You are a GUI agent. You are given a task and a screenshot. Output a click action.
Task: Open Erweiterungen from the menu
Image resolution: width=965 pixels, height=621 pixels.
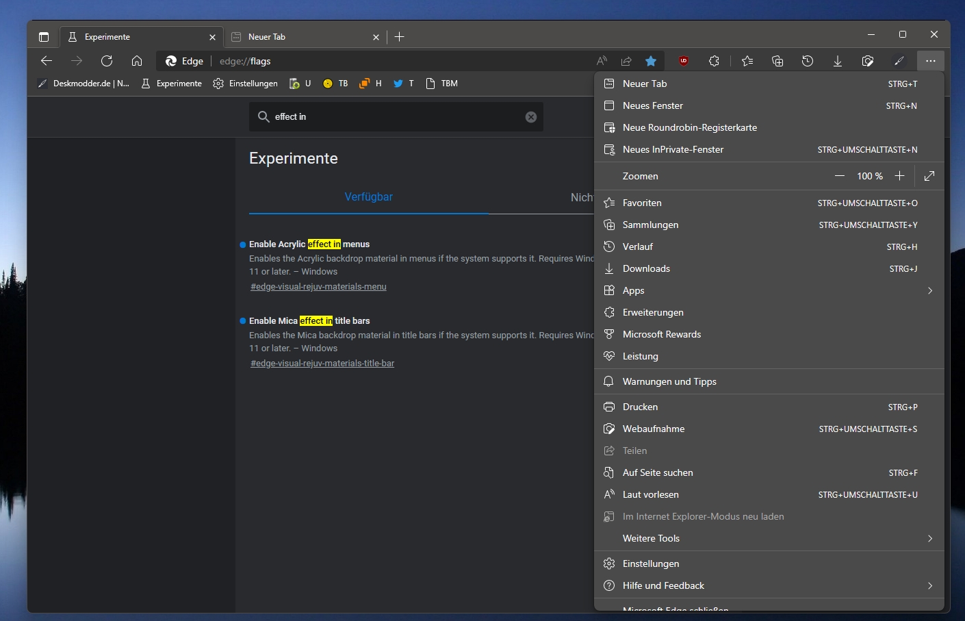769,312
